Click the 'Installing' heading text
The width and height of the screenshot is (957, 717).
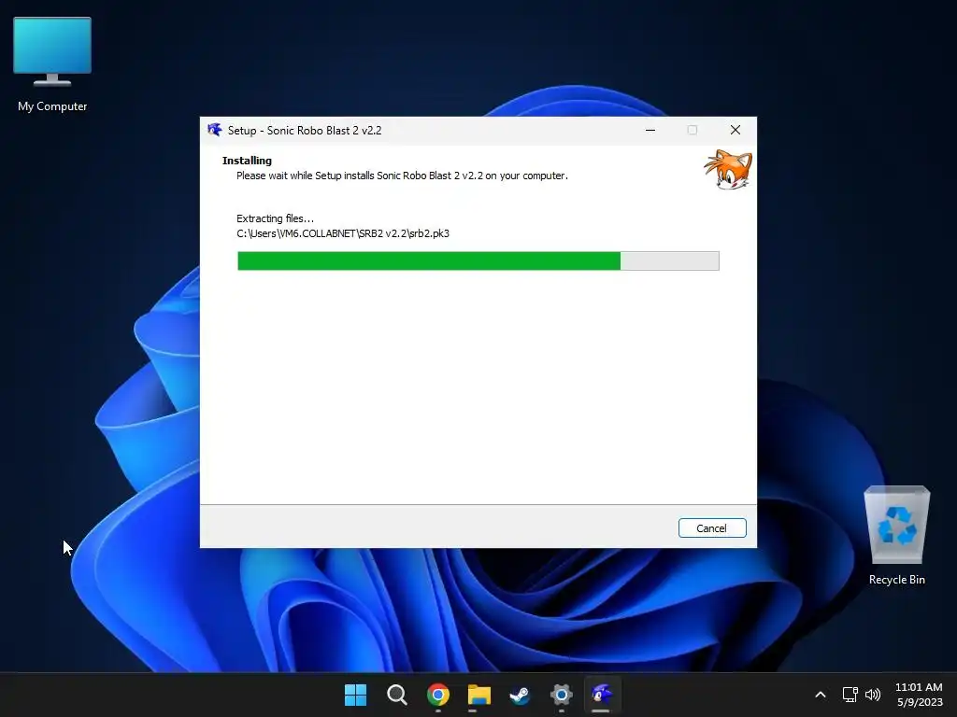247,161
